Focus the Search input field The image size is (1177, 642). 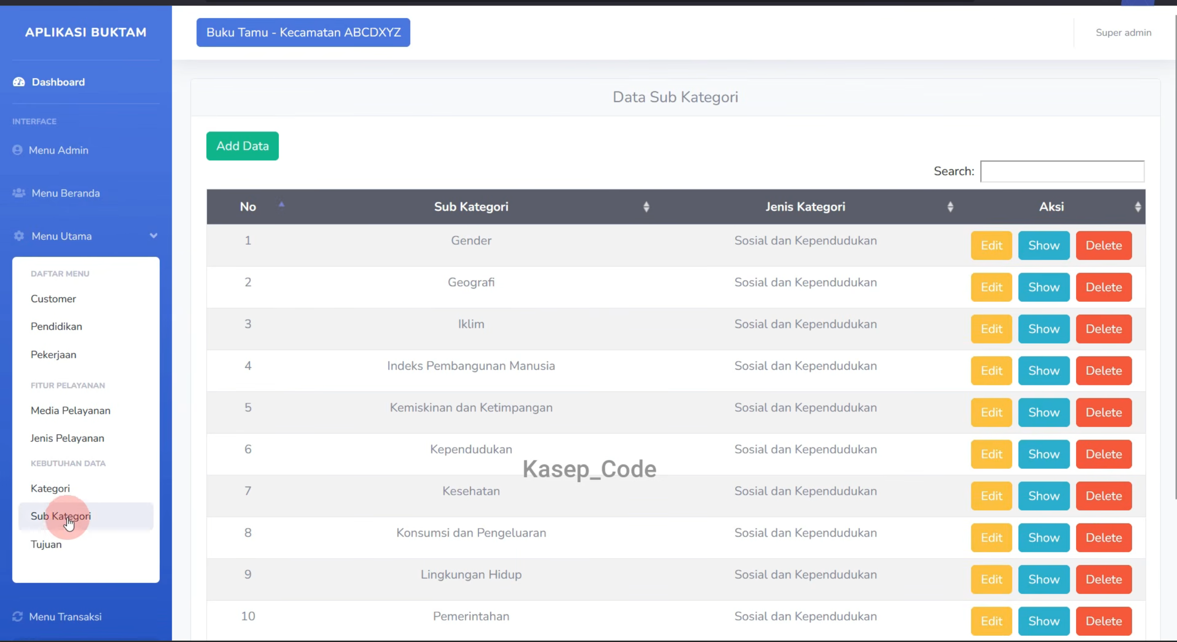click(1062, 171)
